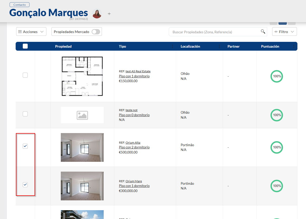Viewport: 306px width, 219px height.
Task: Open the Orium Mare room photo
Action: [82, 186]
